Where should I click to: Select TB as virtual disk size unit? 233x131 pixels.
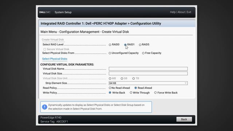click(134, 79)
